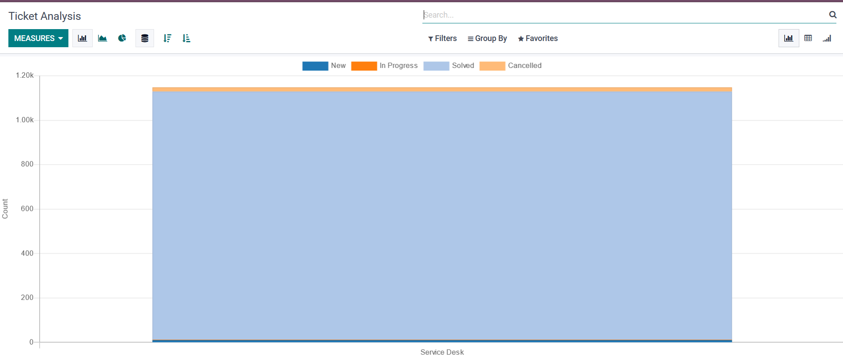Open the Favorites menu
Image resolution: width=843 pixels, height=360 pixels.
pyautogui.click(x=538, y=38)
